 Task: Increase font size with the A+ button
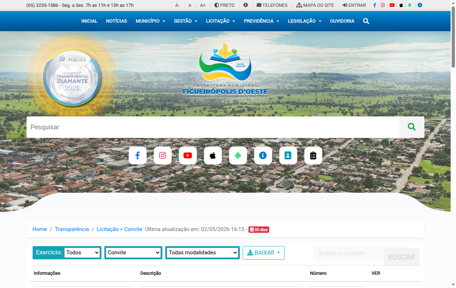coord(203,5)
